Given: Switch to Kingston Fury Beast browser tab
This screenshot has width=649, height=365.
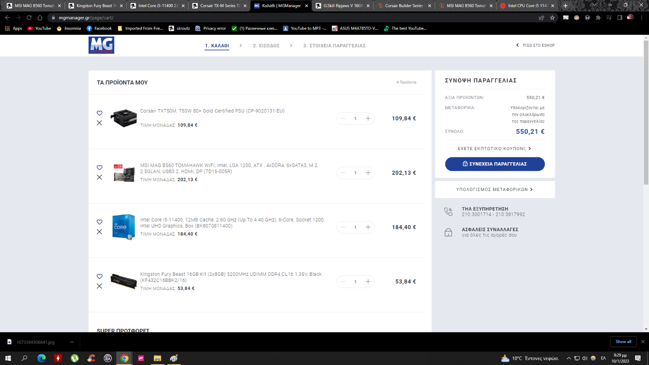Looking at the screenshot, I should (x=96, y=6).
